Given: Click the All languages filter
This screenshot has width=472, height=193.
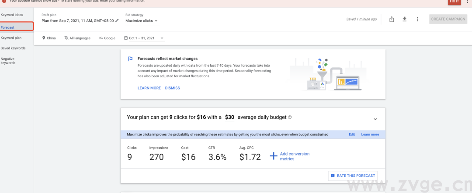Looking at the screenshot, I should coord(77,38).
